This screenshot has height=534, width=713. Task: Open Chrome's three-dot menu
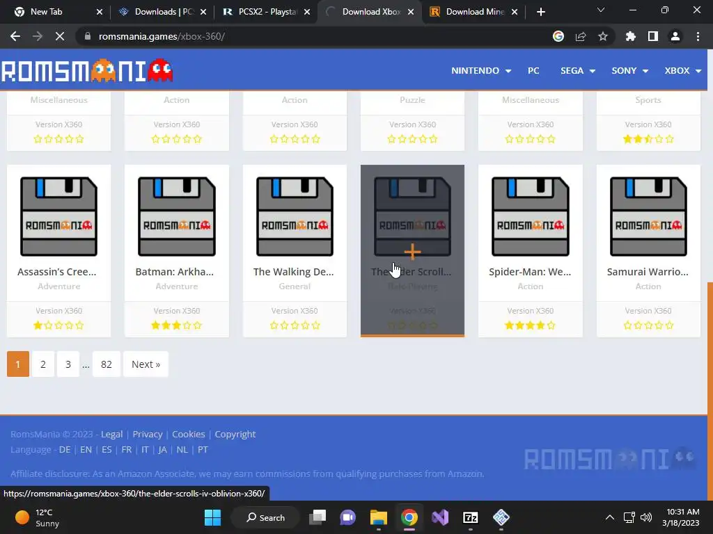[x=698, y=36]
